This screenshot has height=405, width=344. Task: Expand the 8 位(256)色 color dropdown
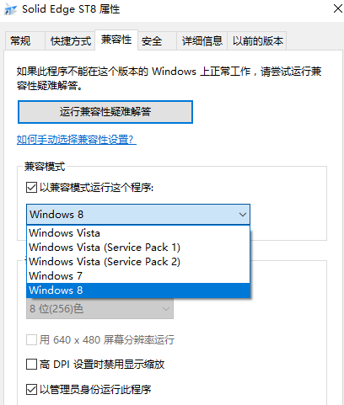[99, 309]
